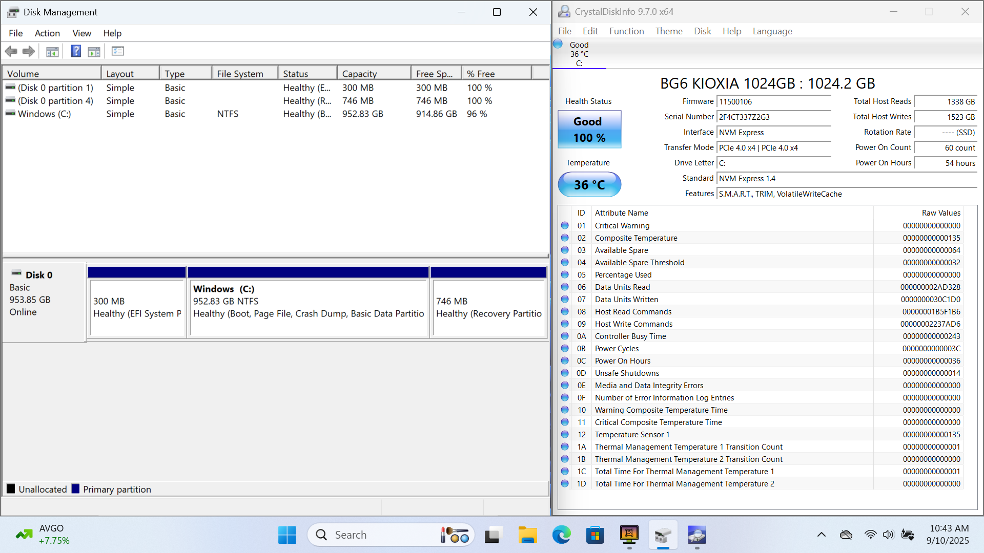Viewport: 984px width, 553px height.
Task: Click the Task View taskbar icon
Action: pos(492,535)
